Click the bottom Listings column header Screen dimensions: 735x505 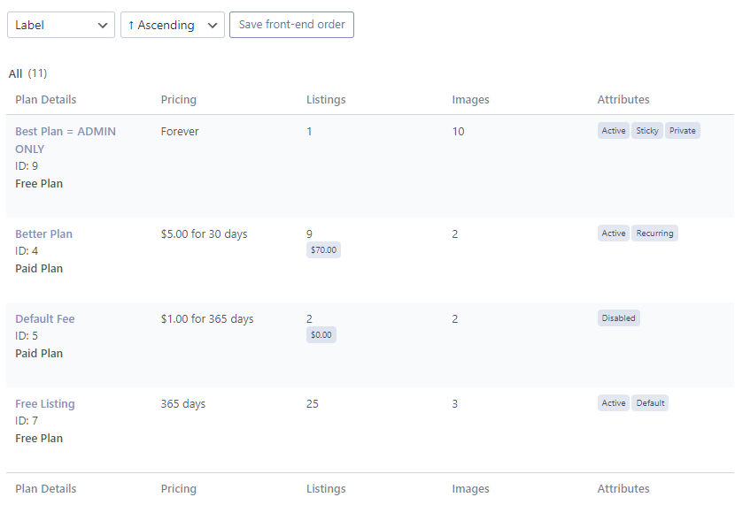pos(326,488)
